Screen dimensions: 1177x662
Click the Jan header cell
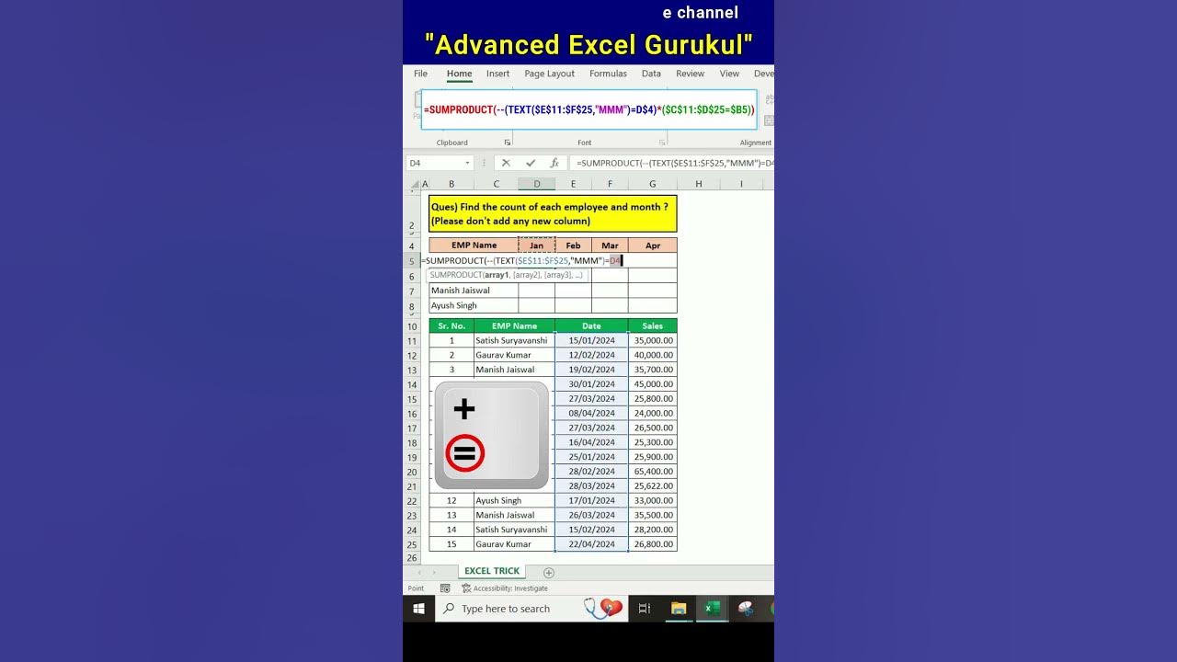(537, 245)
